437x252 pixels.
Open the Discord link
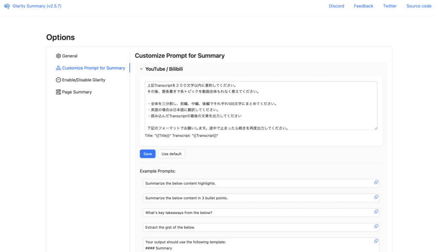click(336, 6)
